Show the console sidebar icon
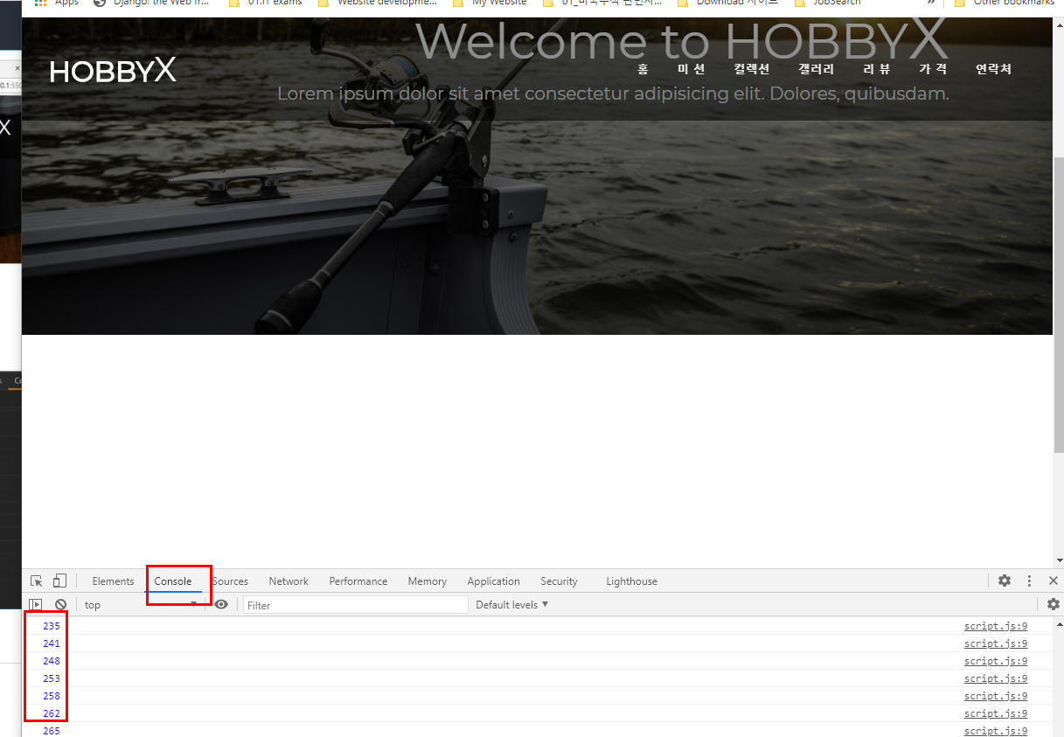 pos(36,605)
